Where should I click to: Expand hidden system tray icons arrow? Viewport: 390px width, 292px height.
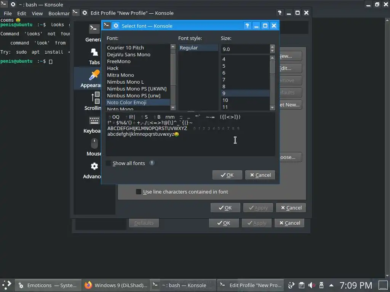[331, 285]
